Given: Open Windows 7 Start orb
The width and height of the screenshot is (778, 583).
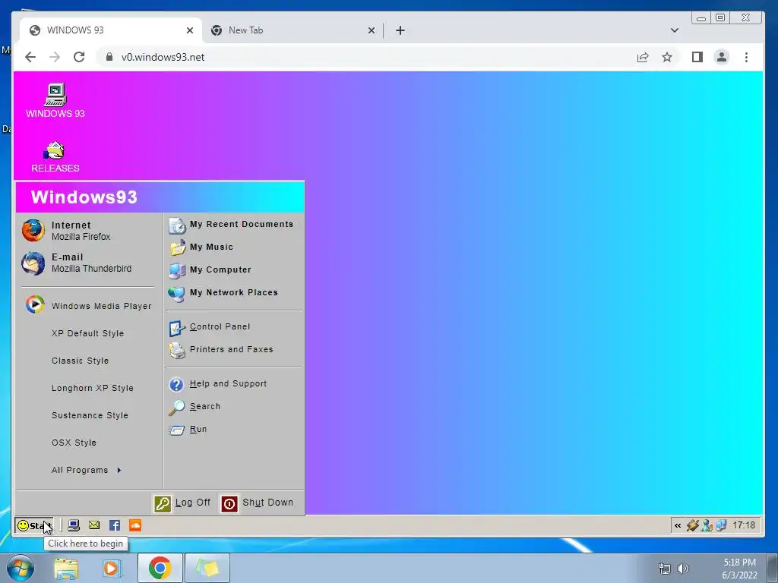Looking at the screenshot, I should point(21,568).
